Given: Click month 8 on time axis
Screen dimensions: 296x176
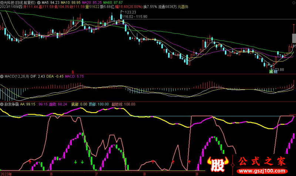Looking at the screenshot, I should (144, 174).
